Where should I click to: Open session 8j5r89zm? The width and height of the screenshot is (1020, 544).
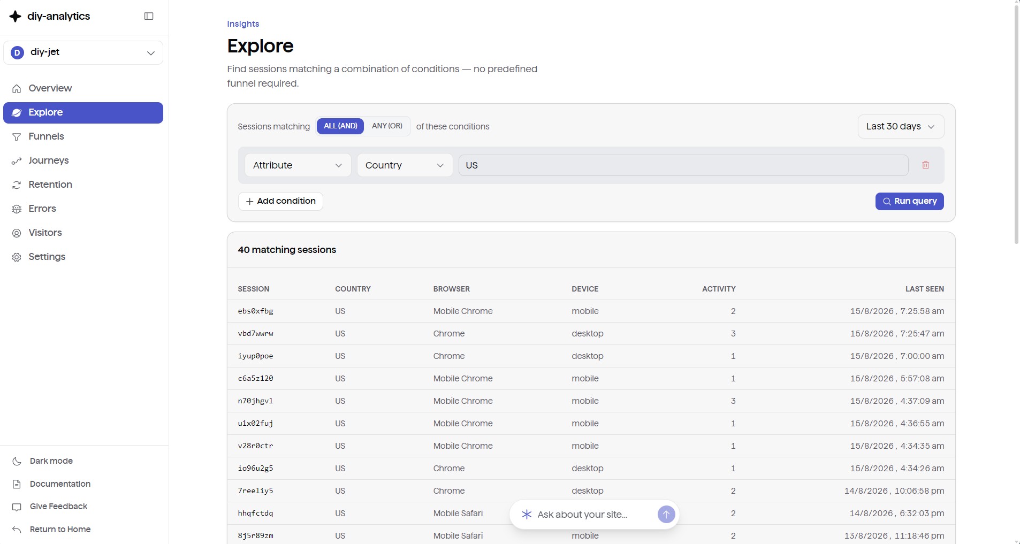[256, 536]
